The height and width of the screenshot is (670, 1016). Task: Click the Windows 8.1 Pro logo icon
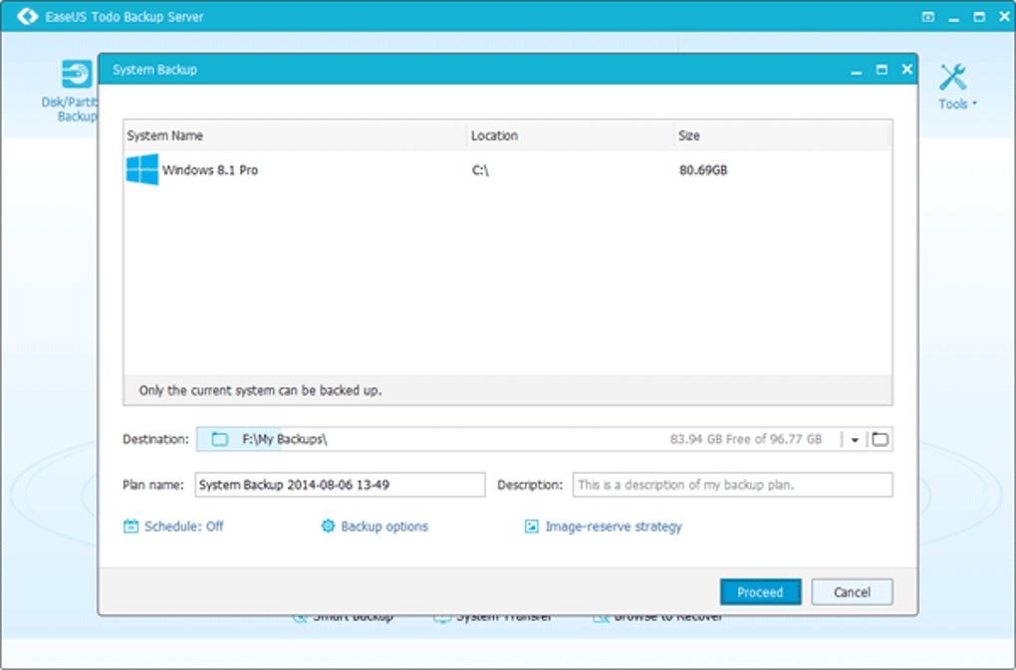[x=141, y=169]
